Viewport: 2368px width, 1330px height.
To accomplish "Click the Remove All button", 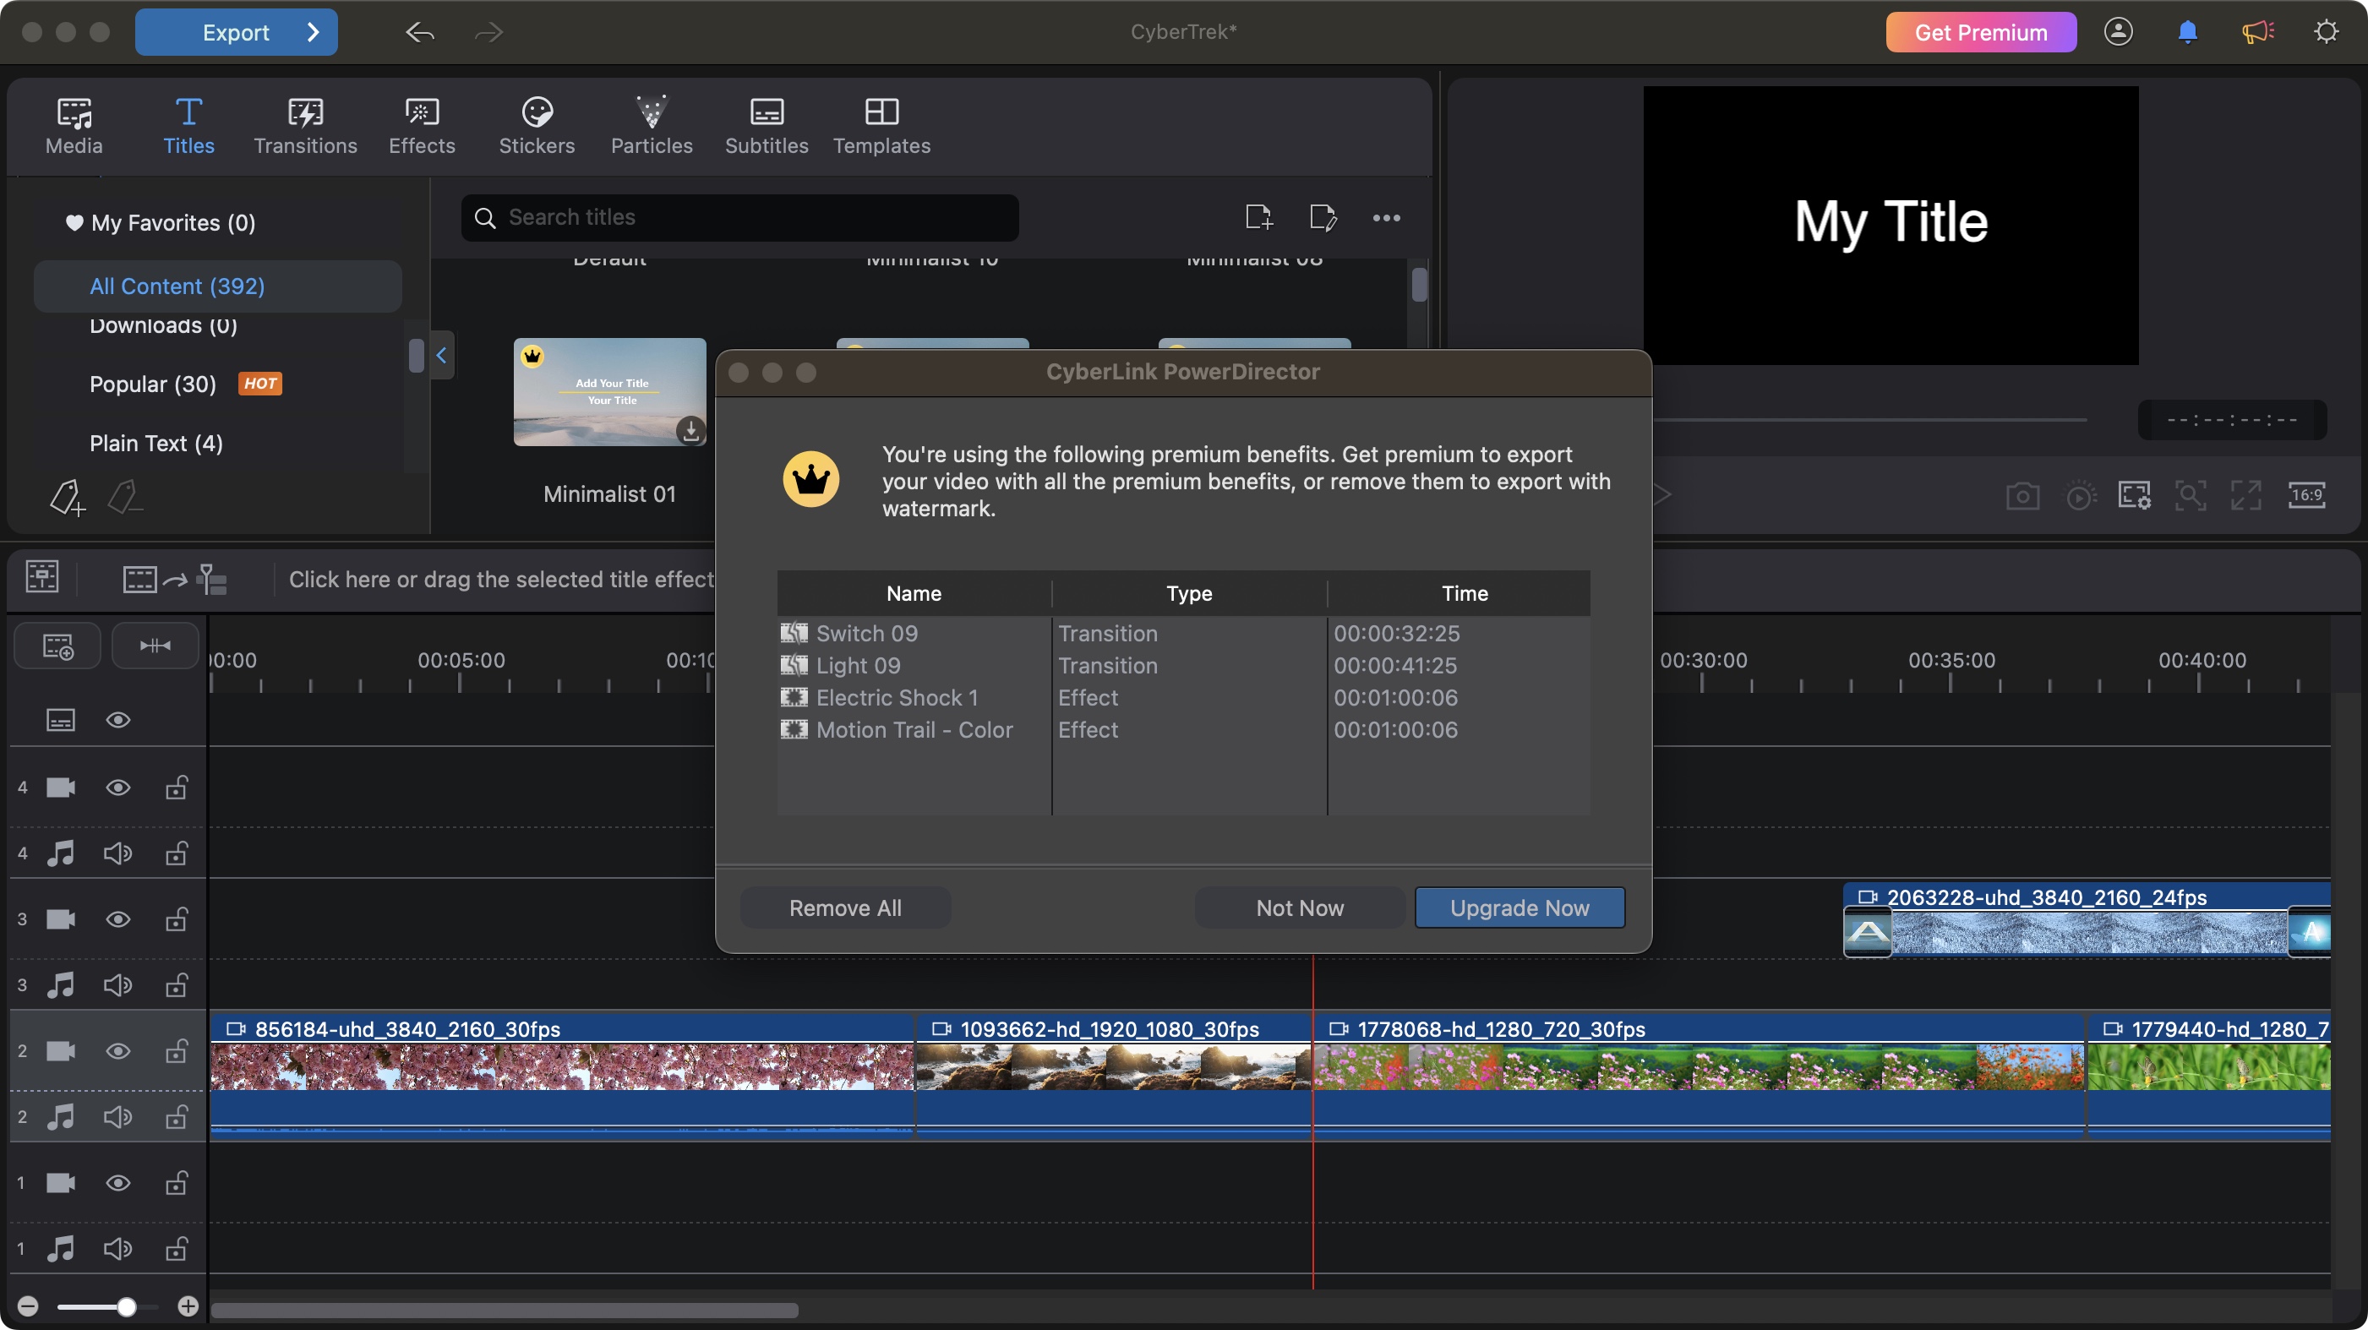I will click(845, 908).
